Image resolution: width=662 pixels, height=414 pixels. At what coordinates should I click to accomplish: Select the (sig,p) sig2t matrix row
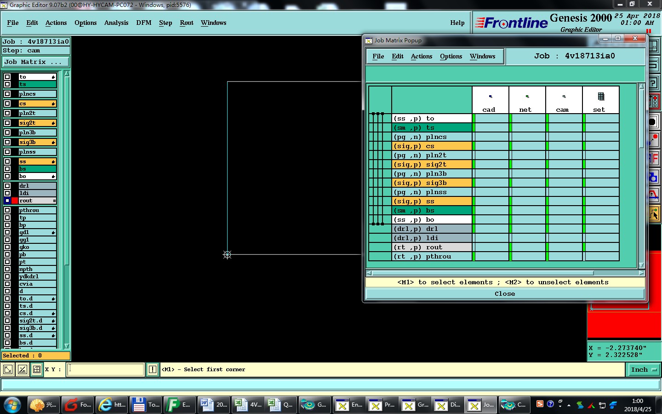(432, 164)
